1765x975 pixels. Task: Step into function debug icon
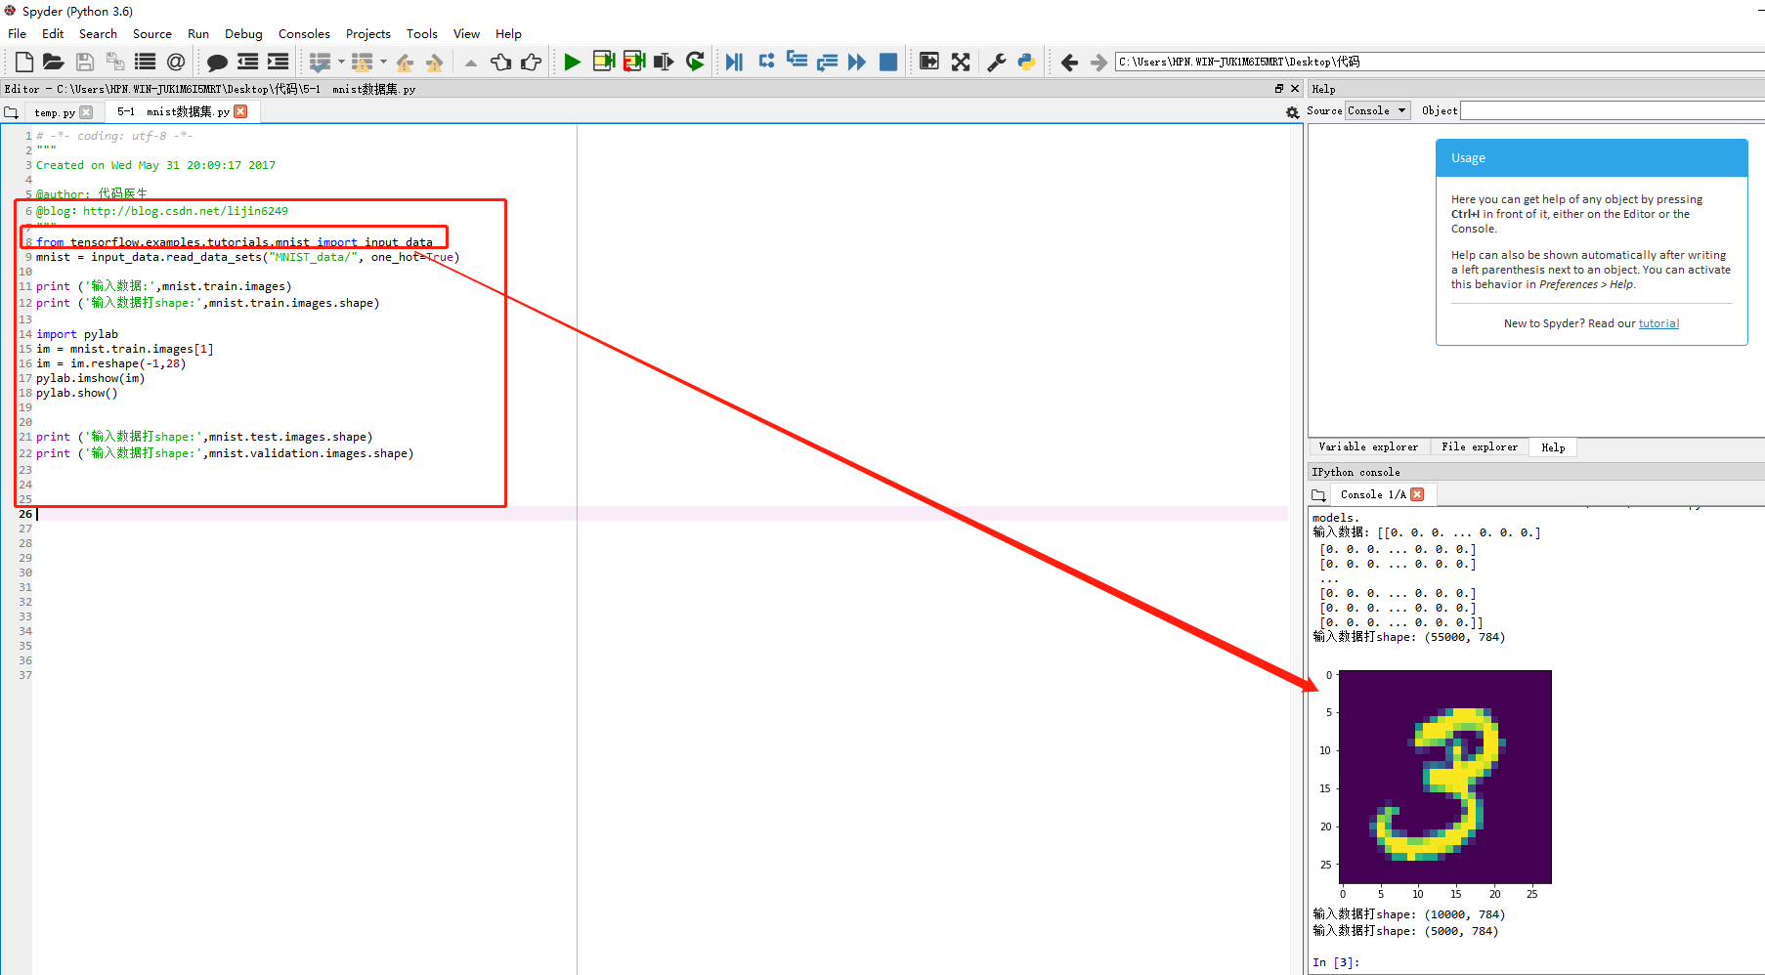pyautogui.click(x=796, y=62)
